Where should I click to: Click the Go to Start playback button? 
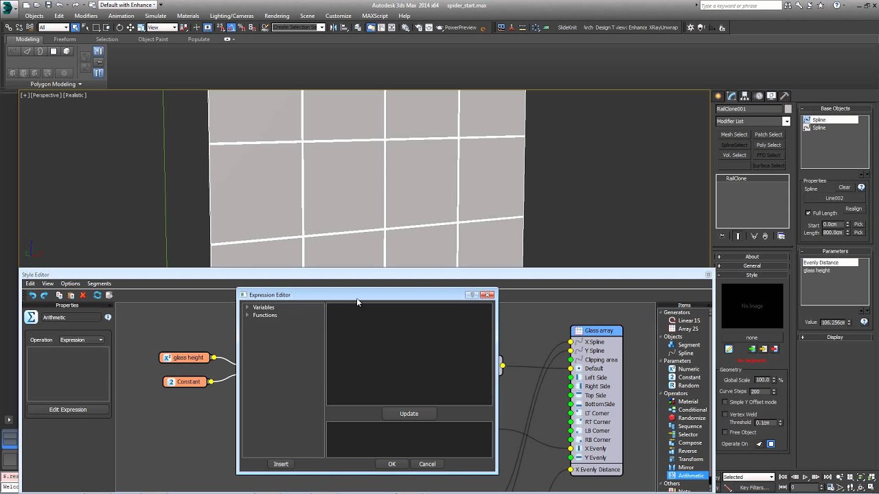(x=783, y=477)
